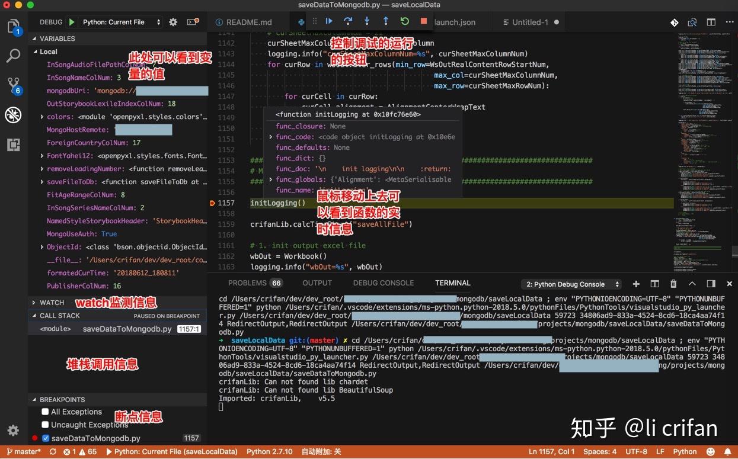Switch to the README.md tab
Viewport: 738px width, 459px height.
click(248, 21)
